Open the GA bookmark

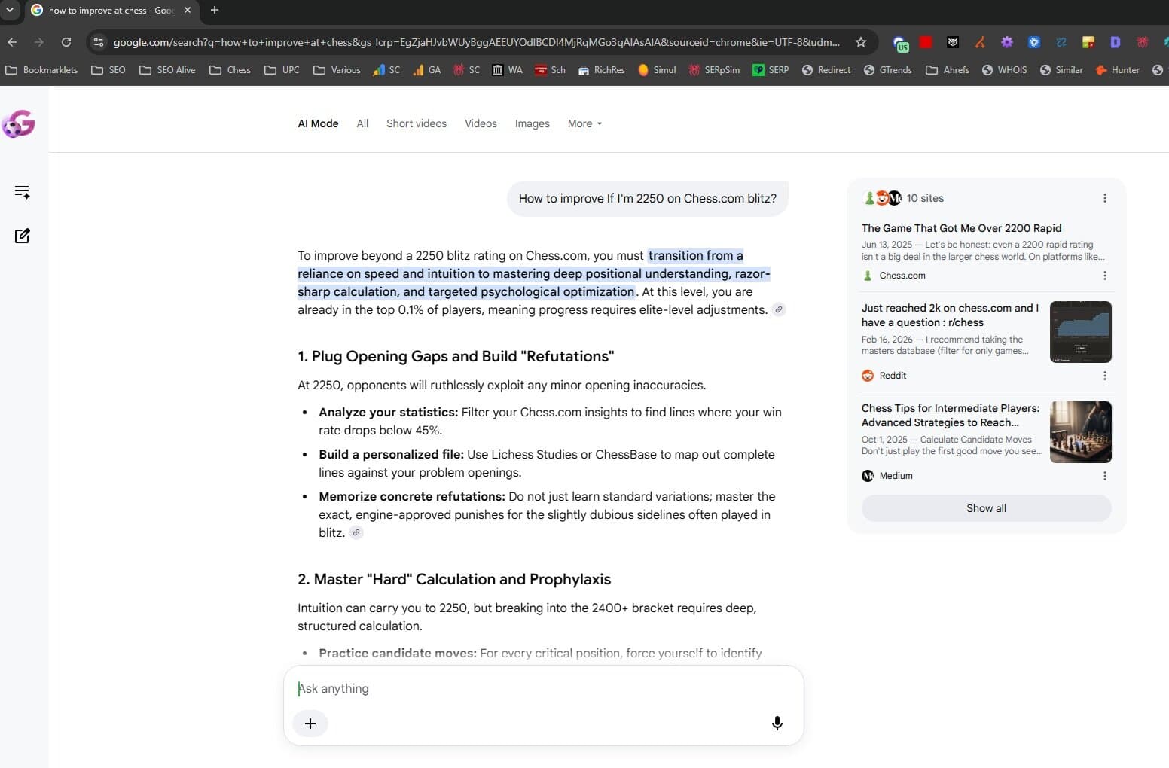[426, 70]
